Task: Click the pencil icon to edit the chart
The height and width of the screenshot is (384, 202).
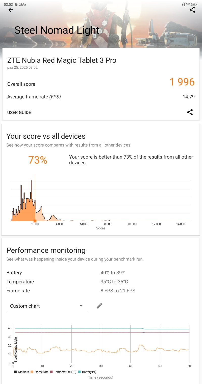Action: (x=99, y=306)
